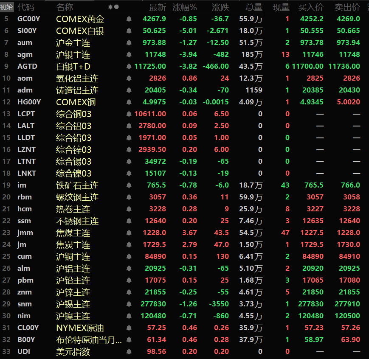The image size is (369, 359).
Task: Set alert bell on 沪银主连 row
Action: coord(129,55)
